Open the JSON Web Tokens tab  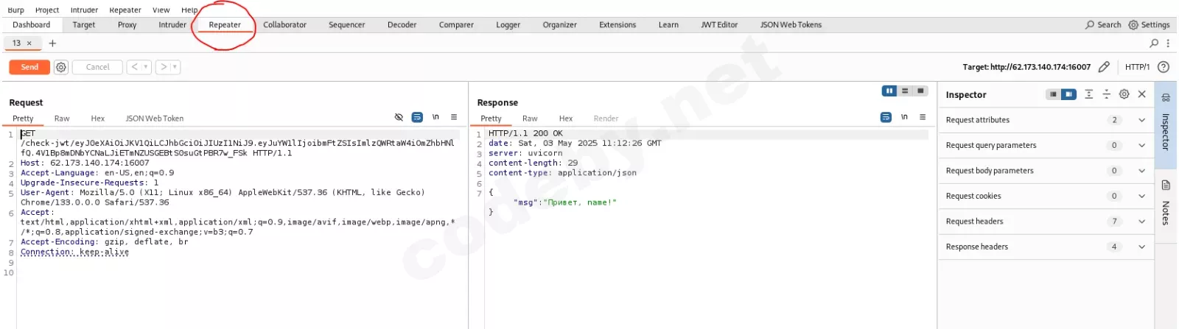[x=791, y=24]
